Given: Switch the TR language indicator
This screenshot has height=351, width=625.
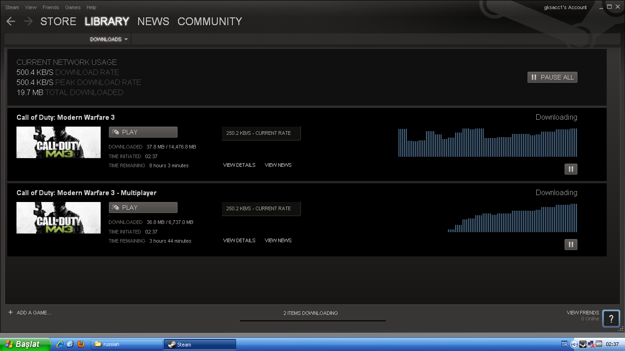Looking at the screenshot, I should click(x=564, y=344).
